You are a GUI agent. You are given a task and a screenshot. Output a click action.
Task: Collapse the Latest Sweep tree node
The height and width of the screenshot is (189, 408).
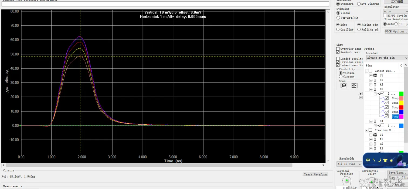click(x=367, y=71)
